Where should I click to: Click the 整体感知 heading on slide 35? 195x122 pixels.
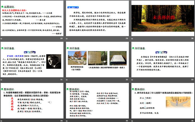tap(74, 89)
